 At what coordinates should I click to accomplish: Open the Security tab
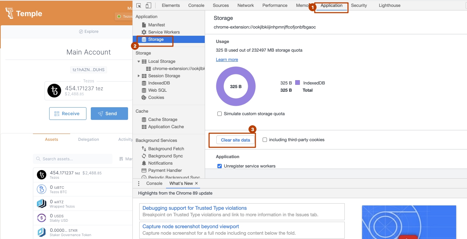359,5
